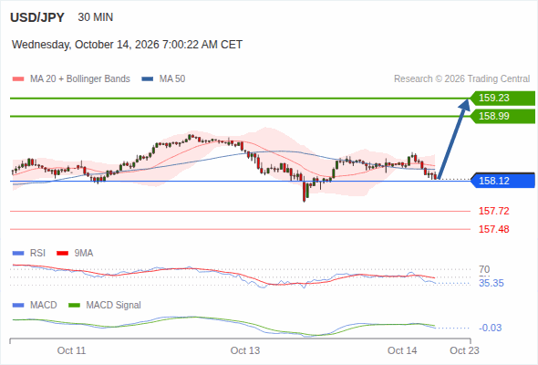Viewport: 538px width, 365px height.
Task: Select the 159.23 resistance price tag
Action: click(502, 98)
